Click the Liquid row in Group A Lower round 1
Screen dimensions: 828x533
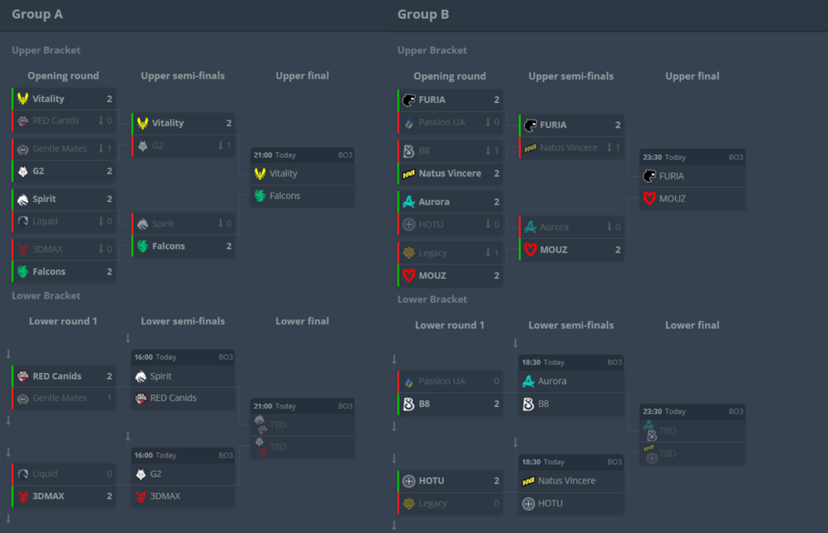[63, 474]
